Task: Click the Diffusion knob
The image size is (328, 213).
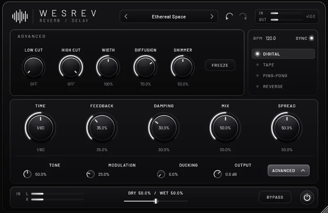Action: point(146,67)
